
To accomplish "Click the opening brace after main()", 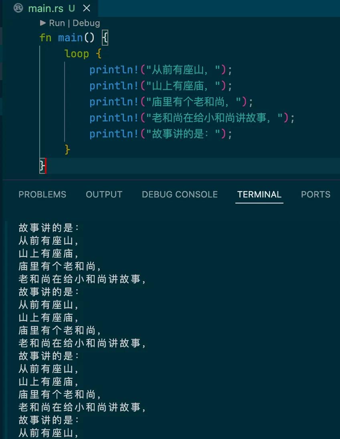I will pos(105,37).
